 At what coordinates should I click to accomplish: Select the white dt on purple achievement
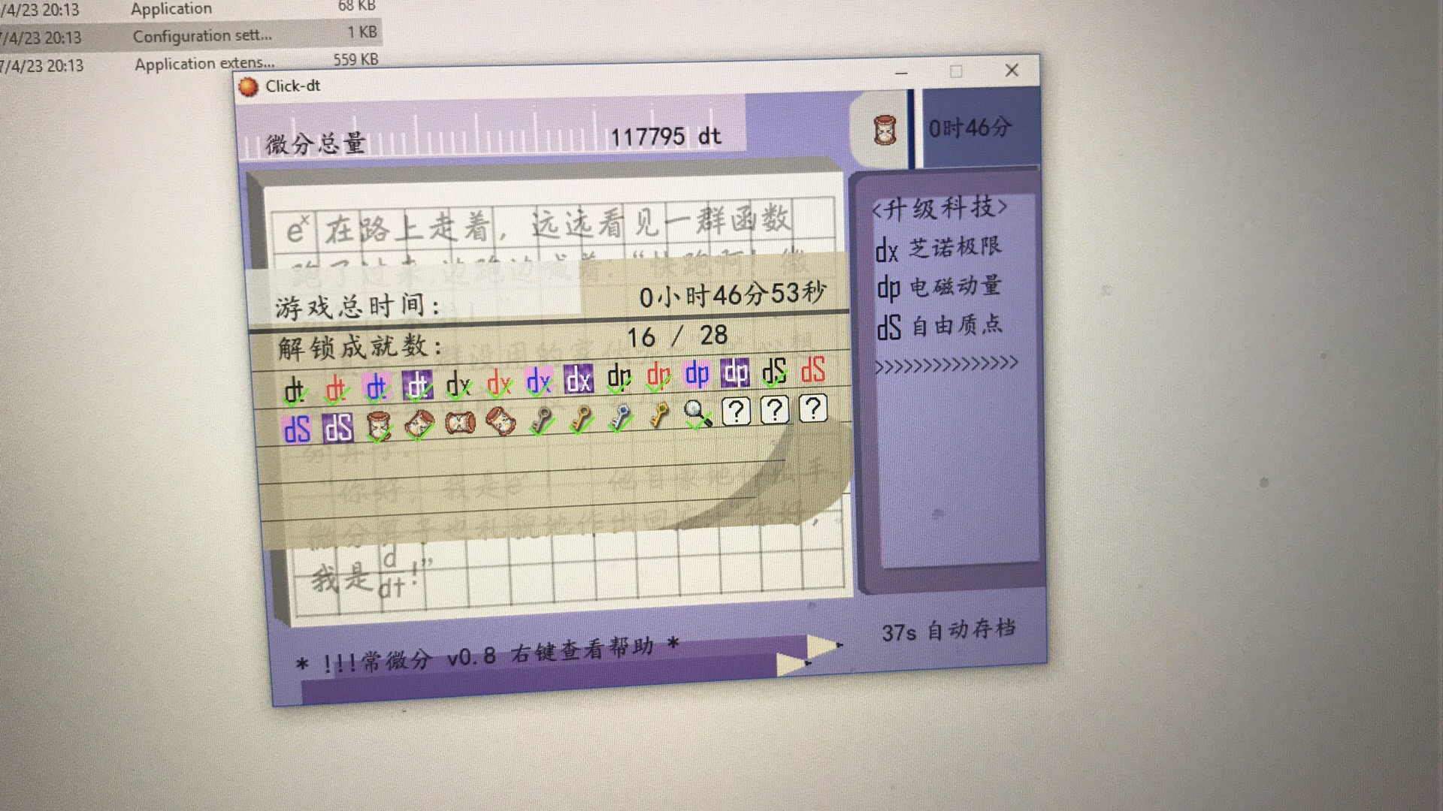point(417,385)
